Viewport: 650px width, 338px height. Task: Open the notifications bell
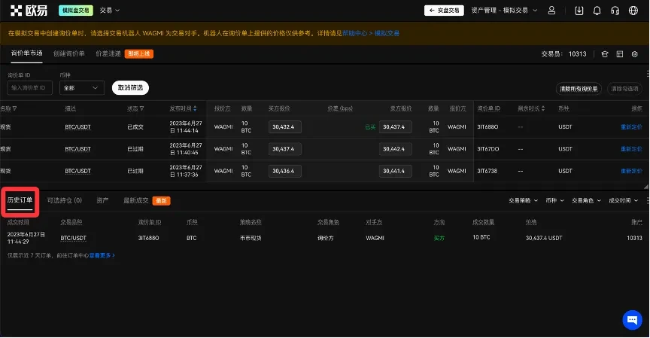(597, 11)
